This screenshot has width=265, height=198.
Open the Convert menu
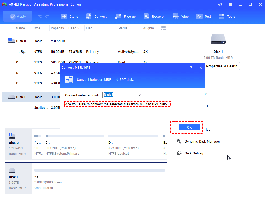pyautogui.click(x=96, y=16)
